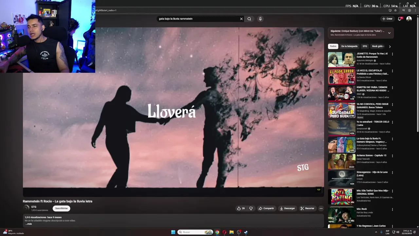Open options for Arrieros Somos video

point(392,156)
